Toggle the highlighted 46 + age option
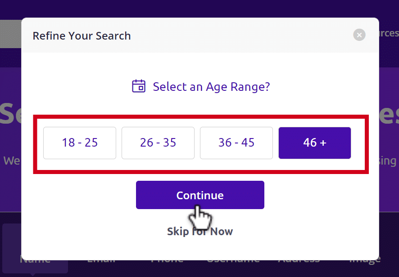This screenshot has height=277, width=399. click(315, 143)
